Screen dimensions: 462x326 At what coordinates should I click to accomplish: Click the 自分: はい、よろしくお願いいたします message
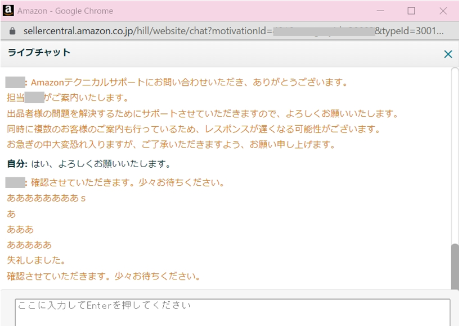tap(89, 164)
